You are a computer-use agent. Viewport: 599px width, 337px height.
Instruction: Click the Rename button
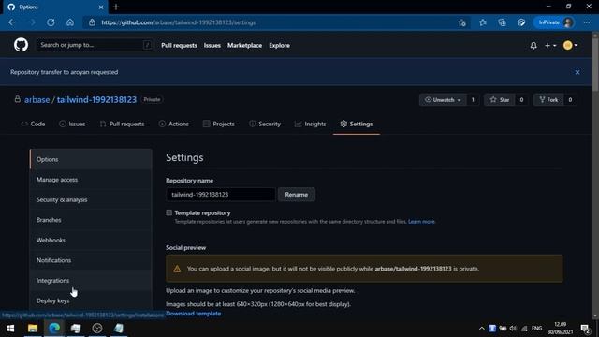pos(297,195)
